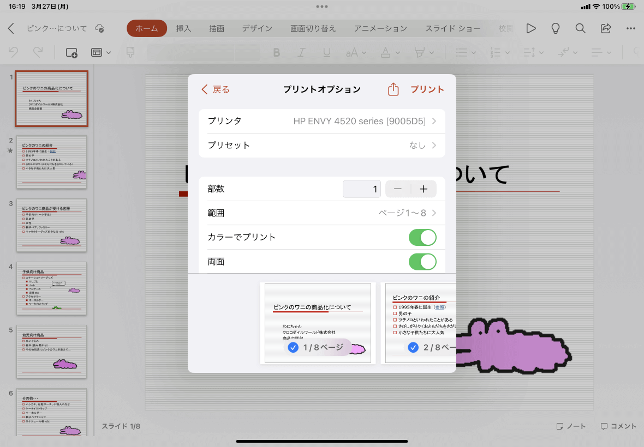Image resolution: width=644 pixels, height=447 pixels.
Task: Open the プリンタ selection row
Action: 322,121
